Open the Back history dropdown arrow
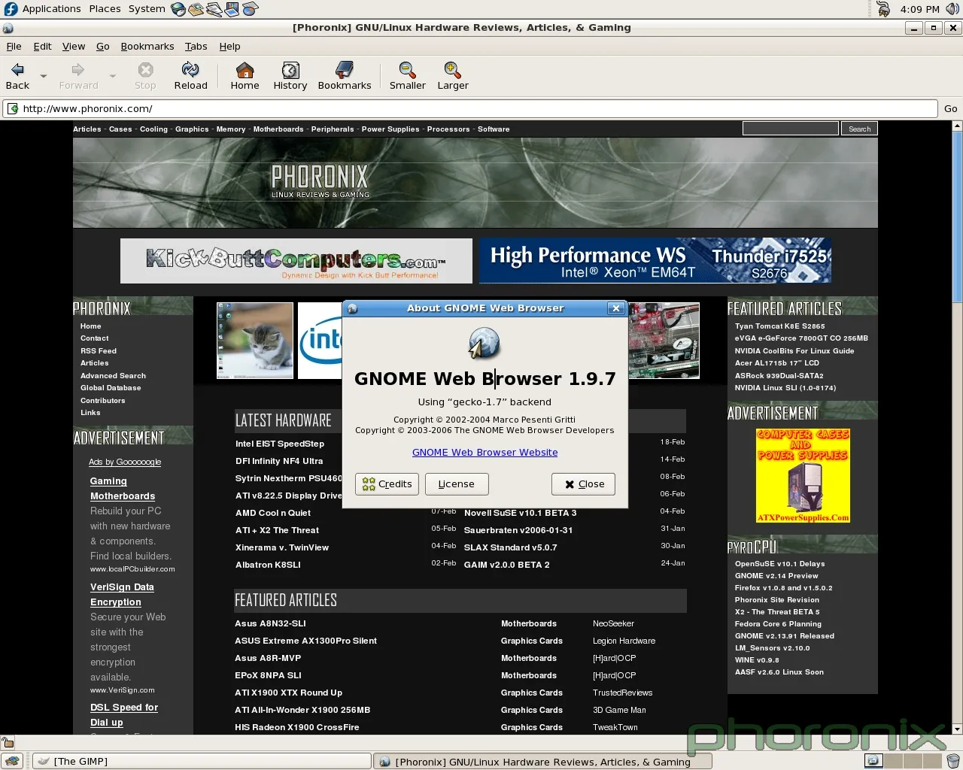This screenshot has height=770, width=963. 43,76
